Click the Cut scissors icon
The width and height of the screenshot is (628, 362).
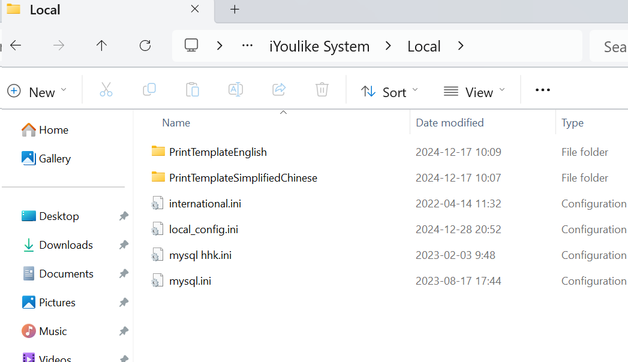pyautogui.click(x=106, y=90)
